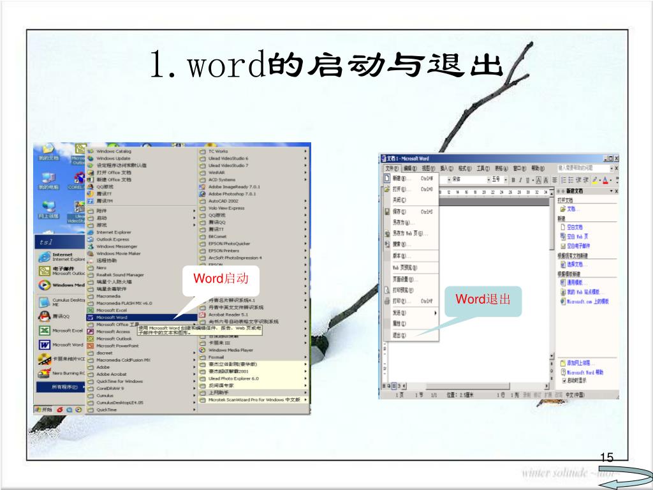Click the Microsoft Excel icon in Start menu pinned list

[45, 331]
